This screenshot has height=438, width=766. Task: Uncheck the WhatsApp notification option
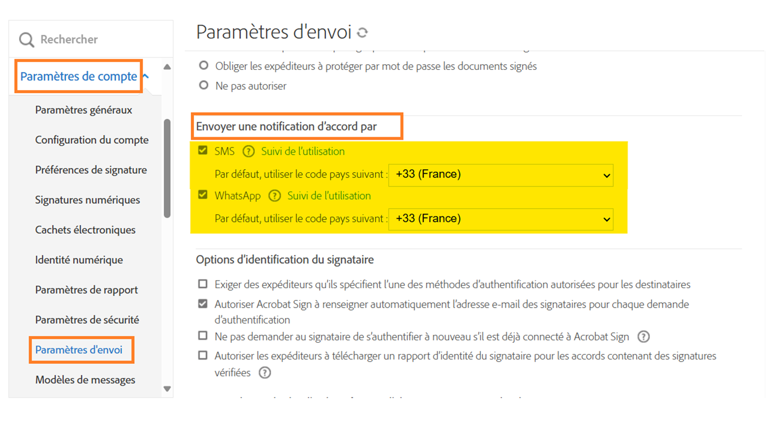[202, 195]
